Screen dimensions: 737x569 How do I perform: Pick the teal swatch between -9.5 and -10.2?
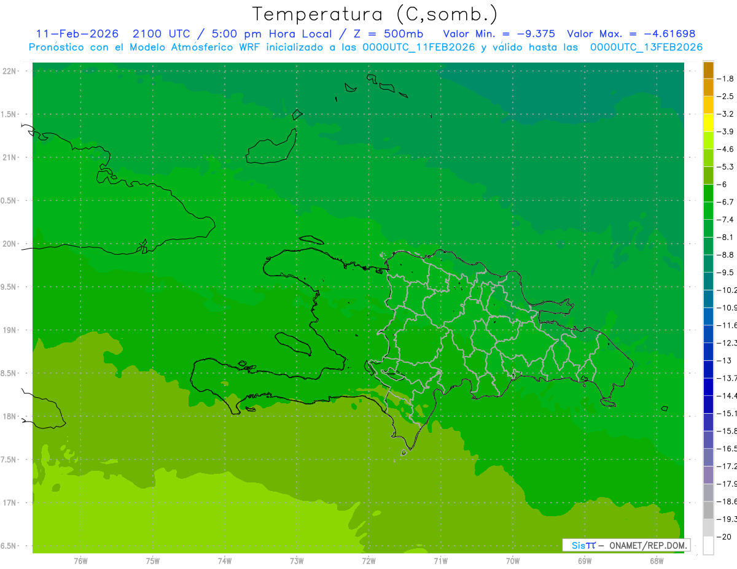coord(708,281)
